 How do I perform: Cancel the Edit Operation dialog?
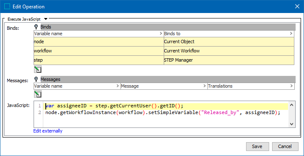pyautogui.click(x=285, y=146)
